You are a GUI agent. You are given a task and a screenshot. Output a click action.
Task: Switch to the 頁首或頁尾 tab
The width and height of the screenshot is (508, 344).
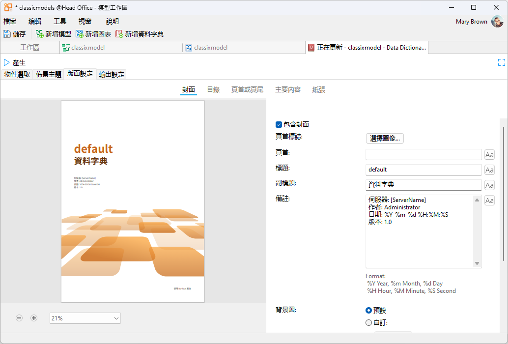pyautogui.click(x=247, y=89)
